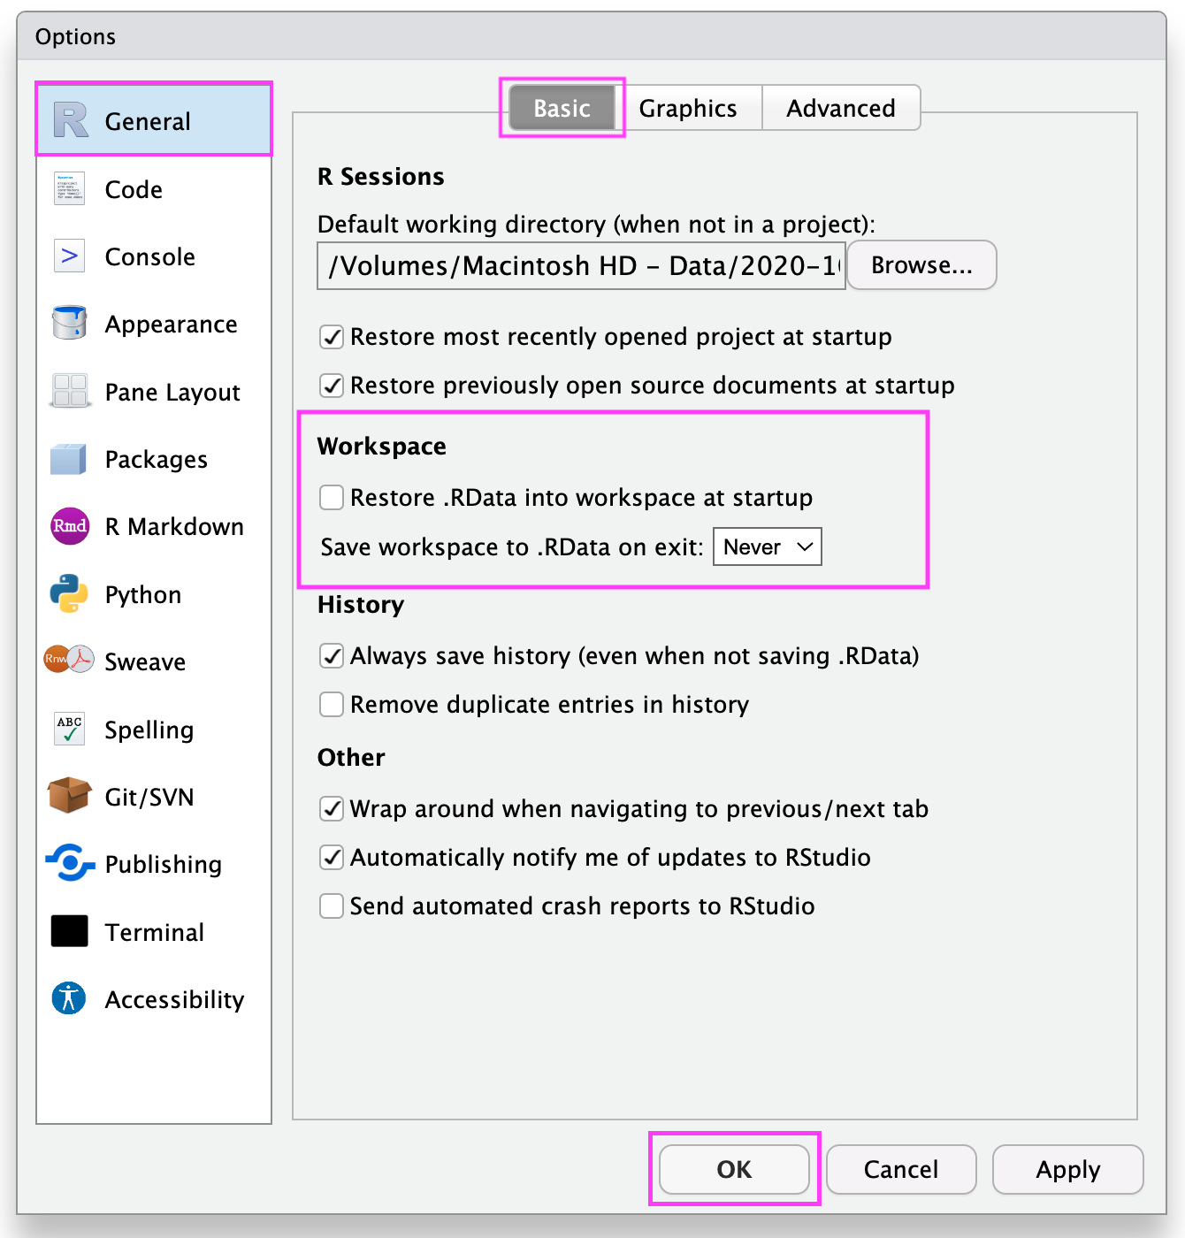Enable Restore .RData into workspace checkbox

(x=332, y=498)
